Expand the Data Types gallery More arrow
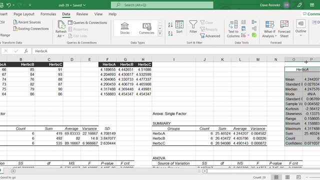The height and width of the screenshot is (180, 320). 160,33
